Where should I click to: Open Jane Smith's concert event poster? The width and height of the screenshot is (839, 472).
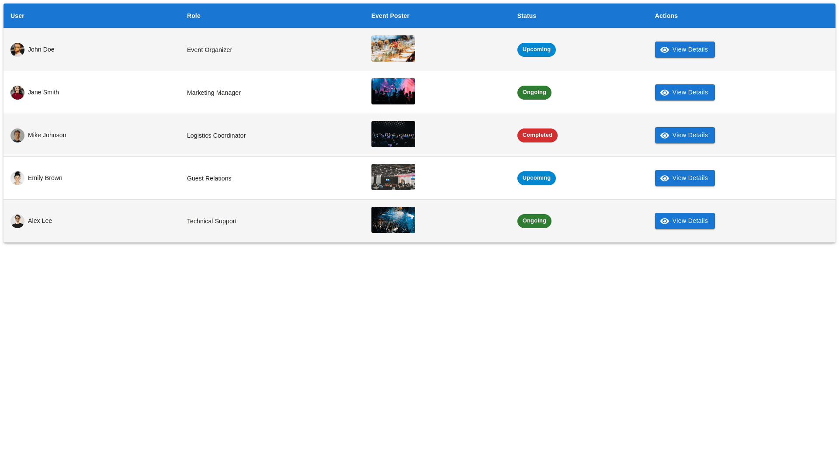[393, 91]
